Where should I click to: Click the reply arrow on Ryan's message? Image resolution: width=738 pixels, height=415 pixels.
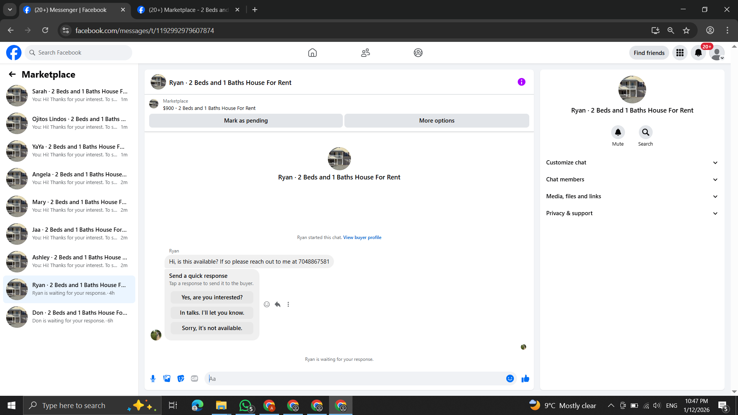coord(278,304)
